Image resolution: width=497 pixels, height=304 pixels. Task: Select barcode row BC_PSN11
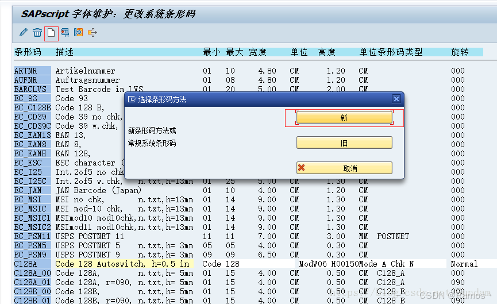click(x=32, y=236)
